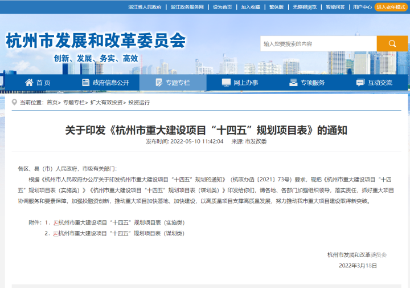
Task: Click the orange search magnifier button
Action: 392,44
